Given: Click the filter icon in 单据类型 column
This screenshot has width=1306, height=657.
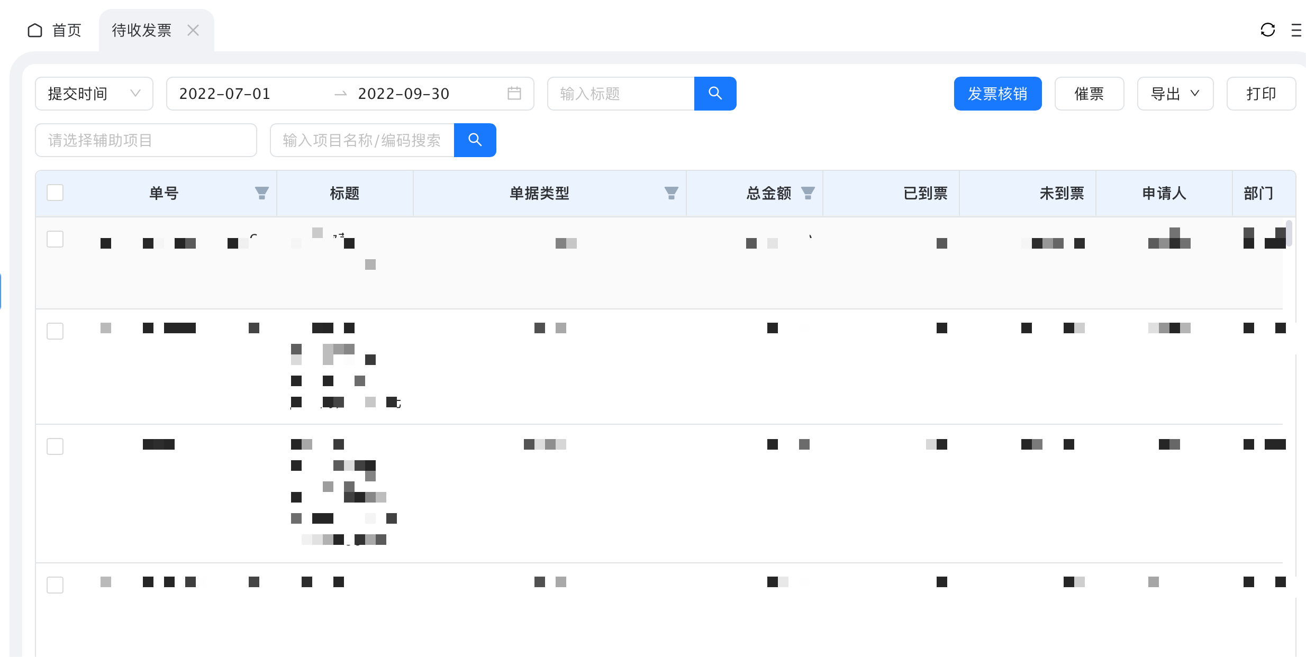Looking at the screenshot, I should tap(671, 193).
